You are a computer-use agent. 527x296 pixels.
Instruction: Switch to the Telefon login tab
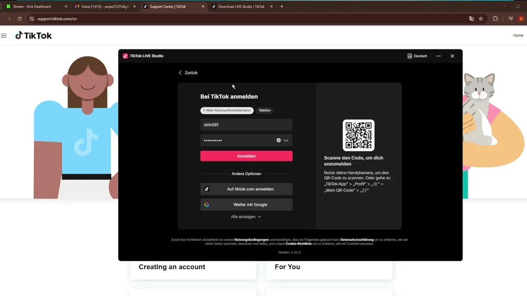point(264,110)
